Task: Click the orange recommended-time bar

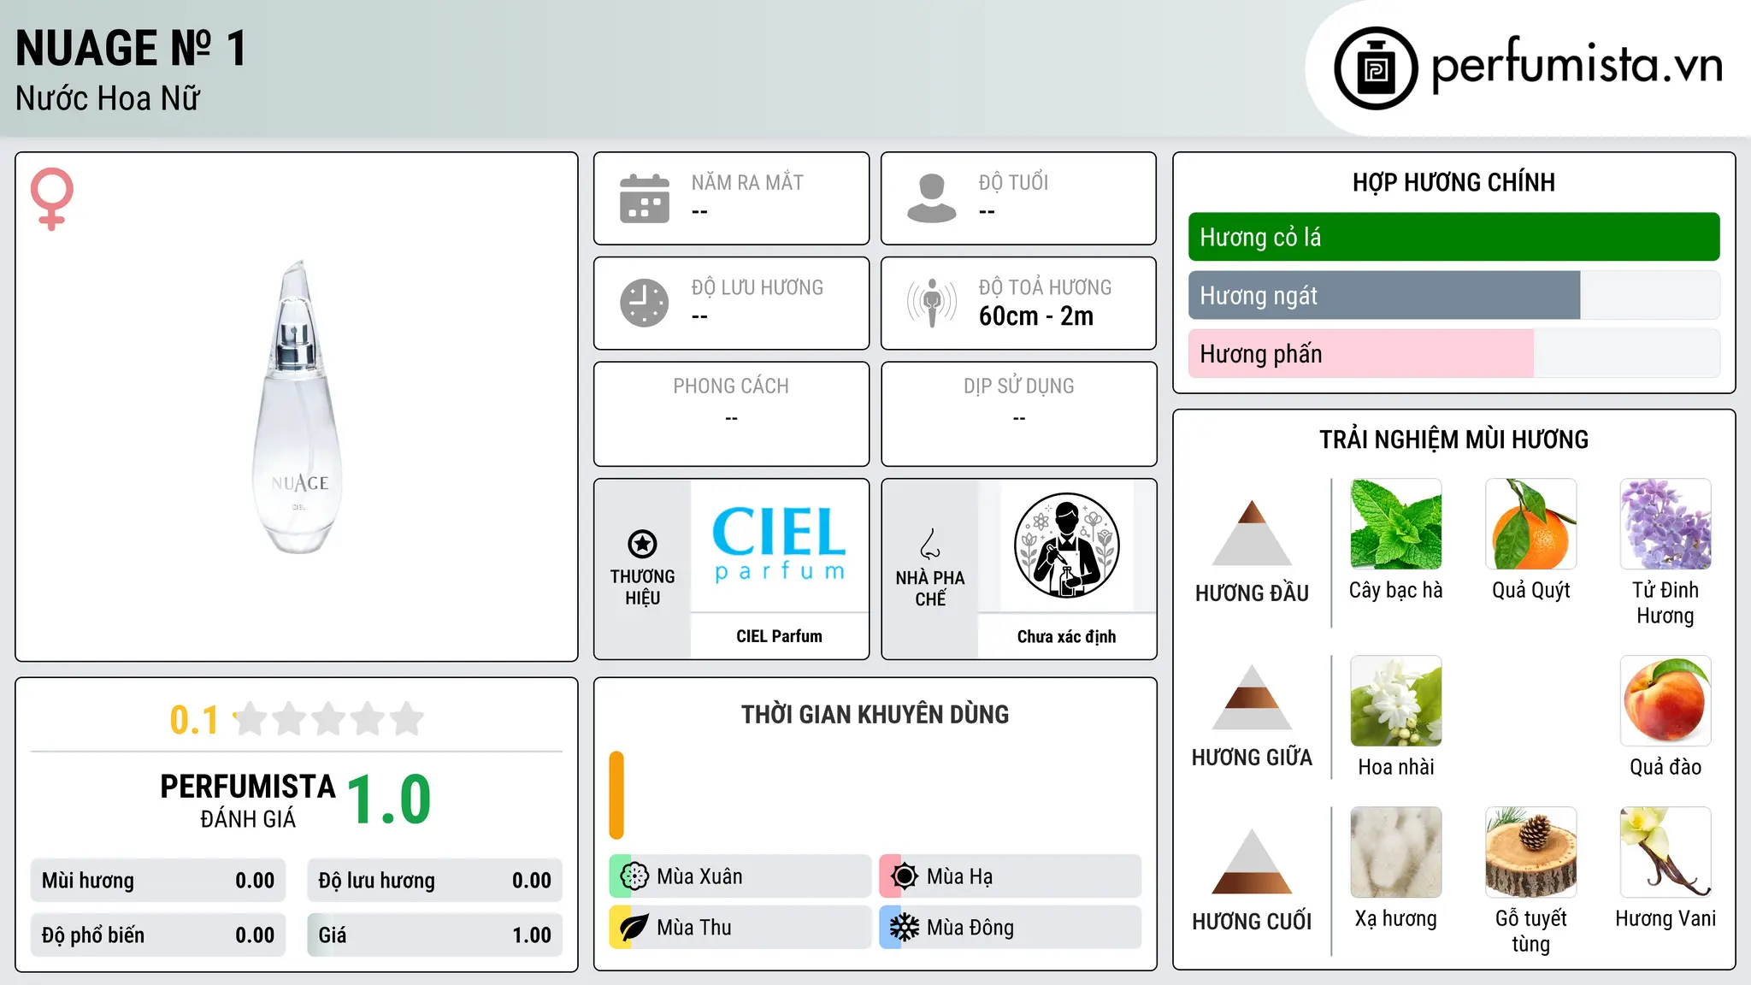Action: [x=616, y=795]
